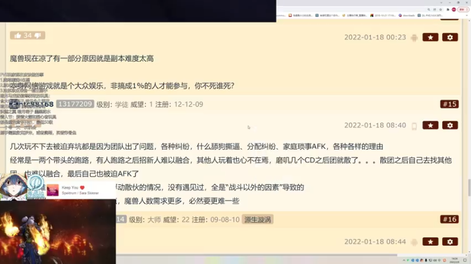
Task: Click the Keep You album art thumbnail
Action: pos(52,190)
